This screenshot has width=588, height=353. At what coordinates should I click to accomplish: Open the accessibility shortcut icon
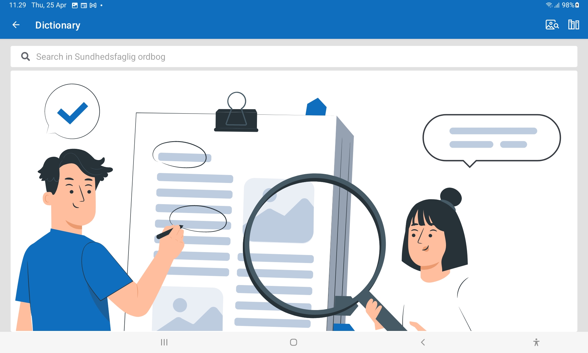coord(536,342)
